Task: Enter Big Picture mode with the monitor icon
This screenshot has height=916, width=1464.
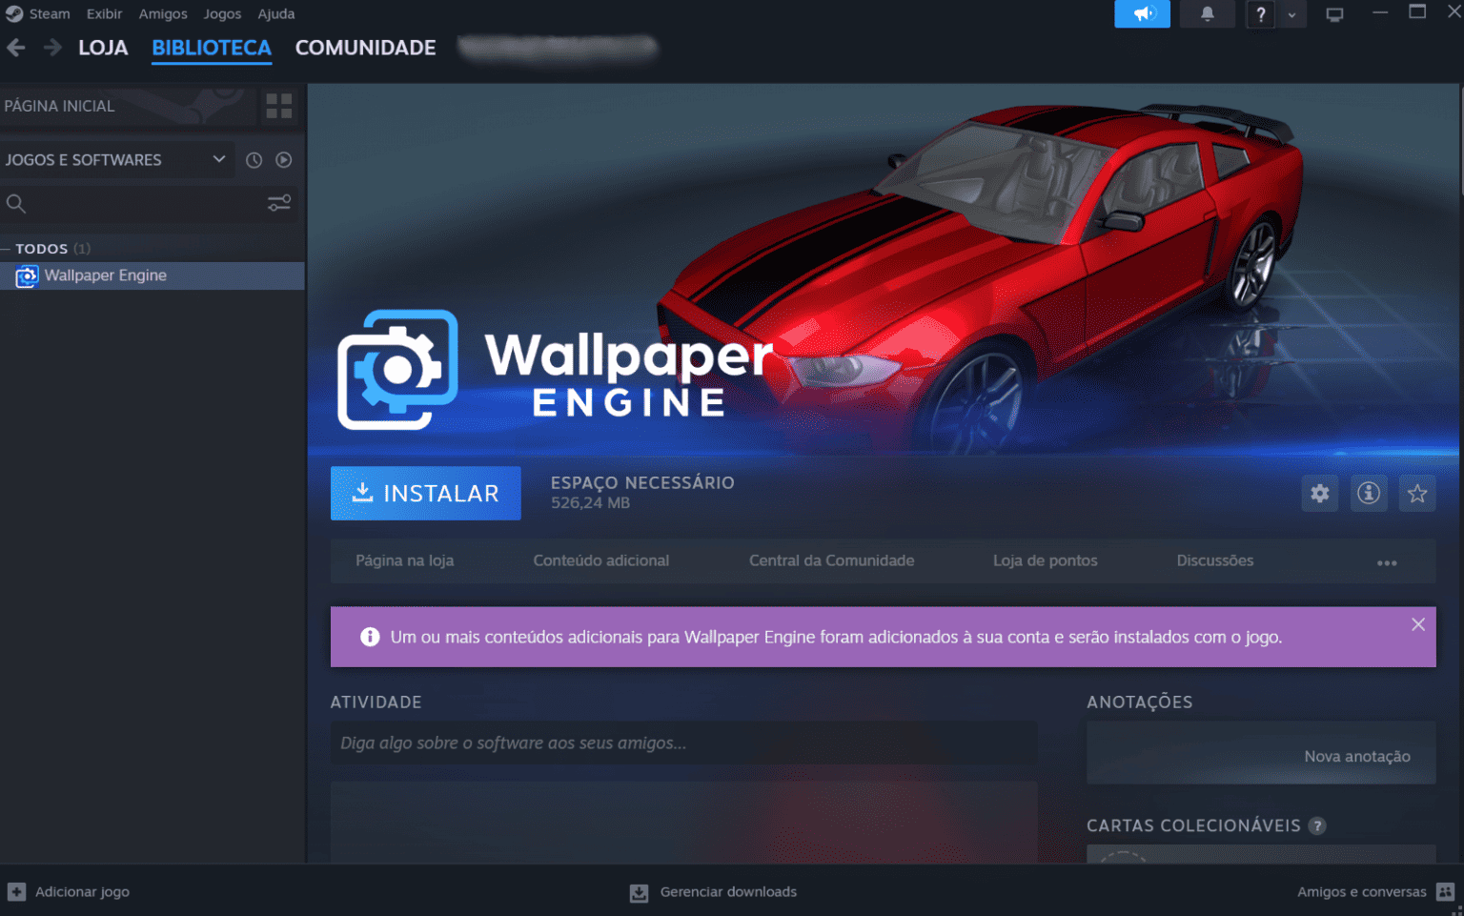Action: 1334,13
